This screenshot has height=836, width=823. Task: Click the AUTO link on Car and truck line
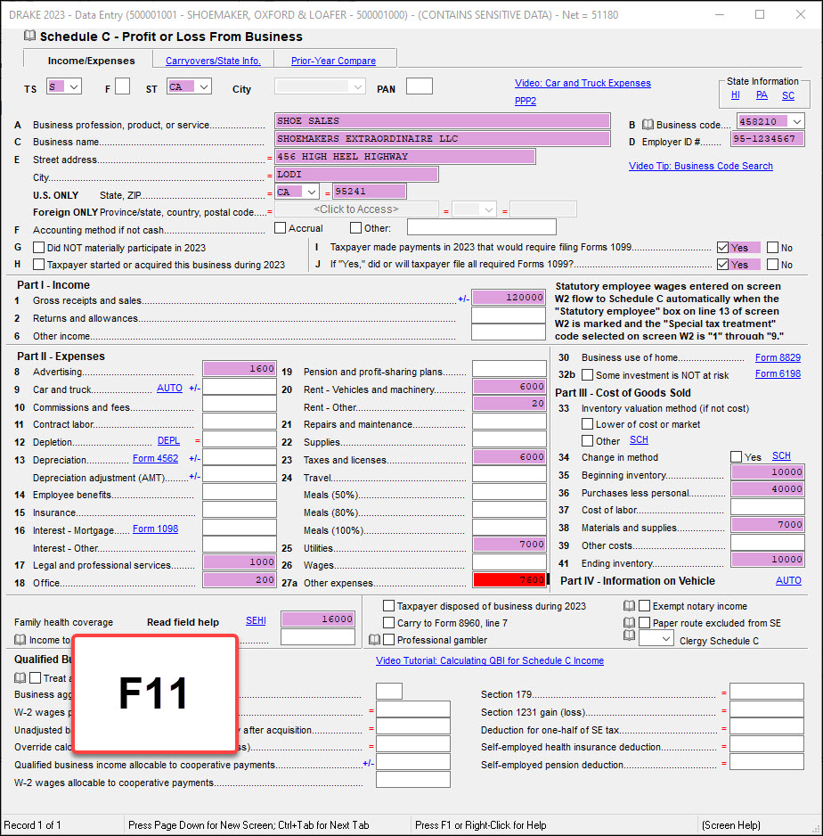pyautogui.click(x=169, y=389)
